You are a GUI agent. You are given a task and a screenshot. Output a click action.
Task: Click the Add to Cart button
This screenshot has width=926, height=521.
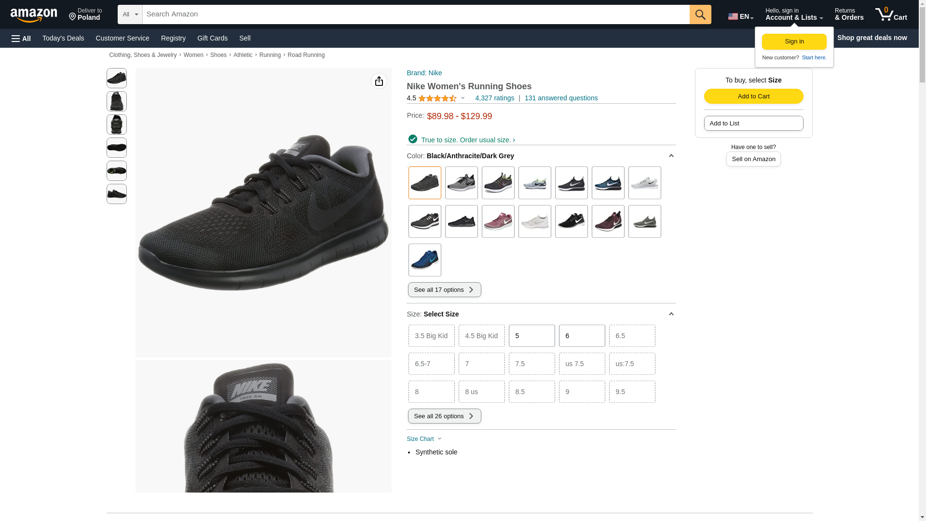tap(753, 96)
